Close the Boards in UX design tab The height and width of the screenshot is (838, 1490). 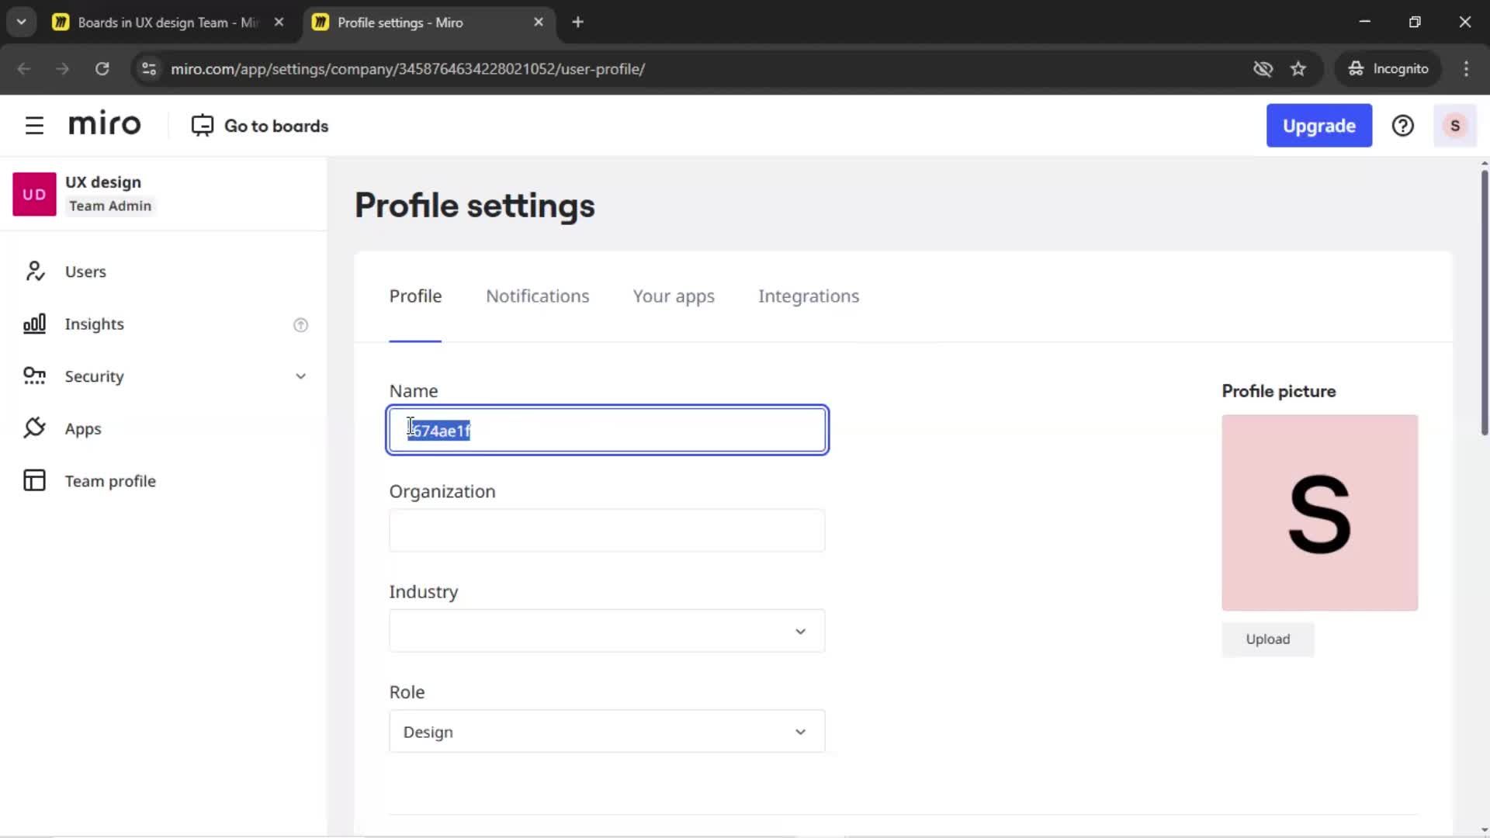[279, 23]
